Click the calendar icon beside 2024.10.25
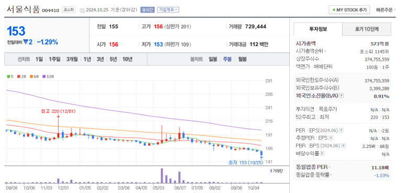405x193 pixels. (82, 10)
